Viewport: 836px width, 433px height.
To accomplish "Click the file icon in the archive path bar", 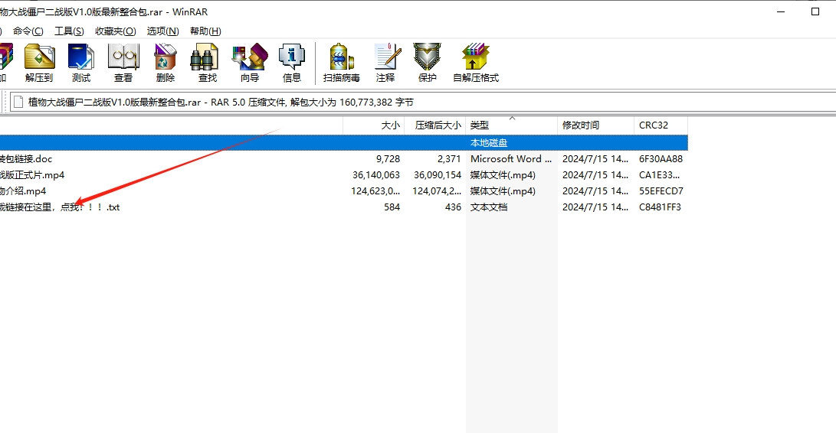I will click(x=18, y=102).
